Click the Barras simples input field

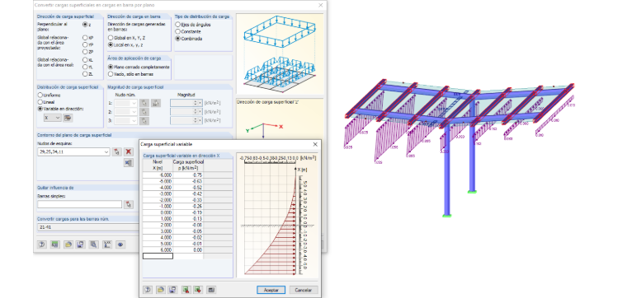[79, 204]
